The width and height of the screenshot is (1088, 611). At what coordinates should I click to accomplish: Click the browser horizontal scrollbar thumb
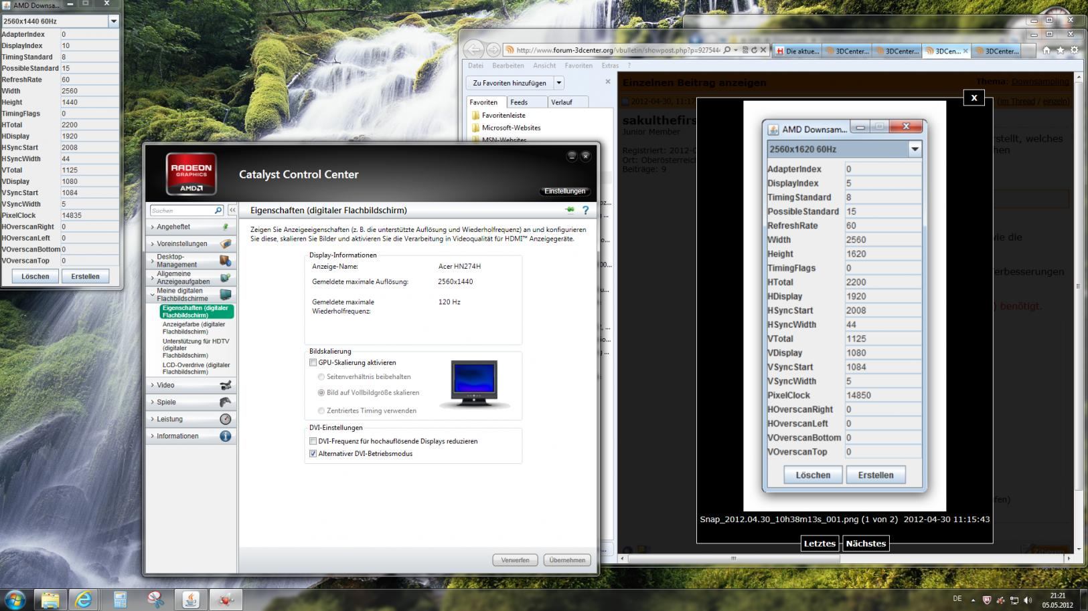pyautogui.click(x=733, y=558)
